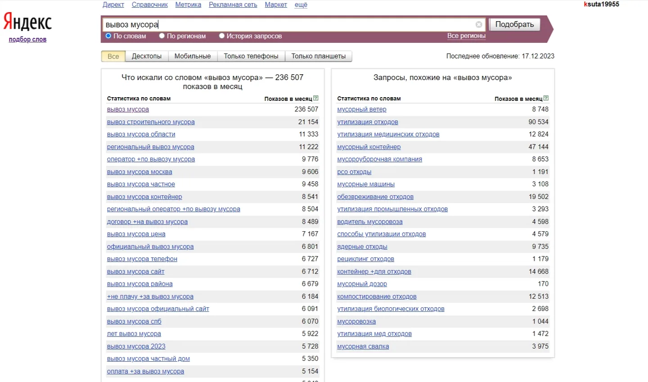Open keyword 'официальный вывоз мусора'

tap(150, 247)
